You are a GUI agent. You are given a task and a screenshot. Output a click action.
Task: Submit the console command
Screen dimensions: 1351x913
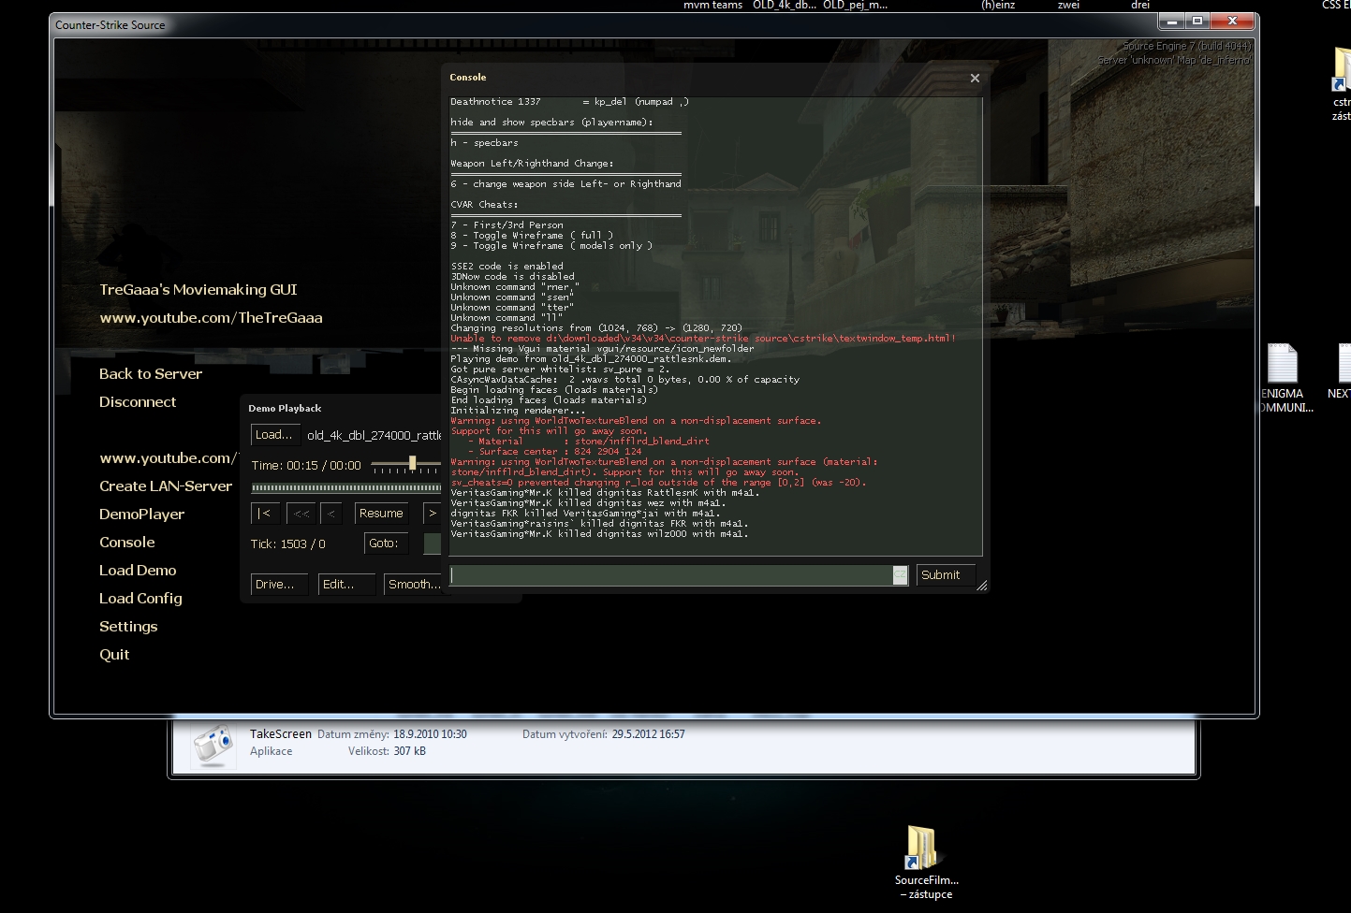(946, 575)
